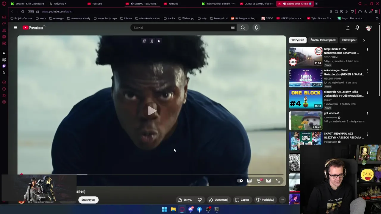This screenshot has width=381, height=214.
Task: Play the video with the center play button
Action: [152, 111]
